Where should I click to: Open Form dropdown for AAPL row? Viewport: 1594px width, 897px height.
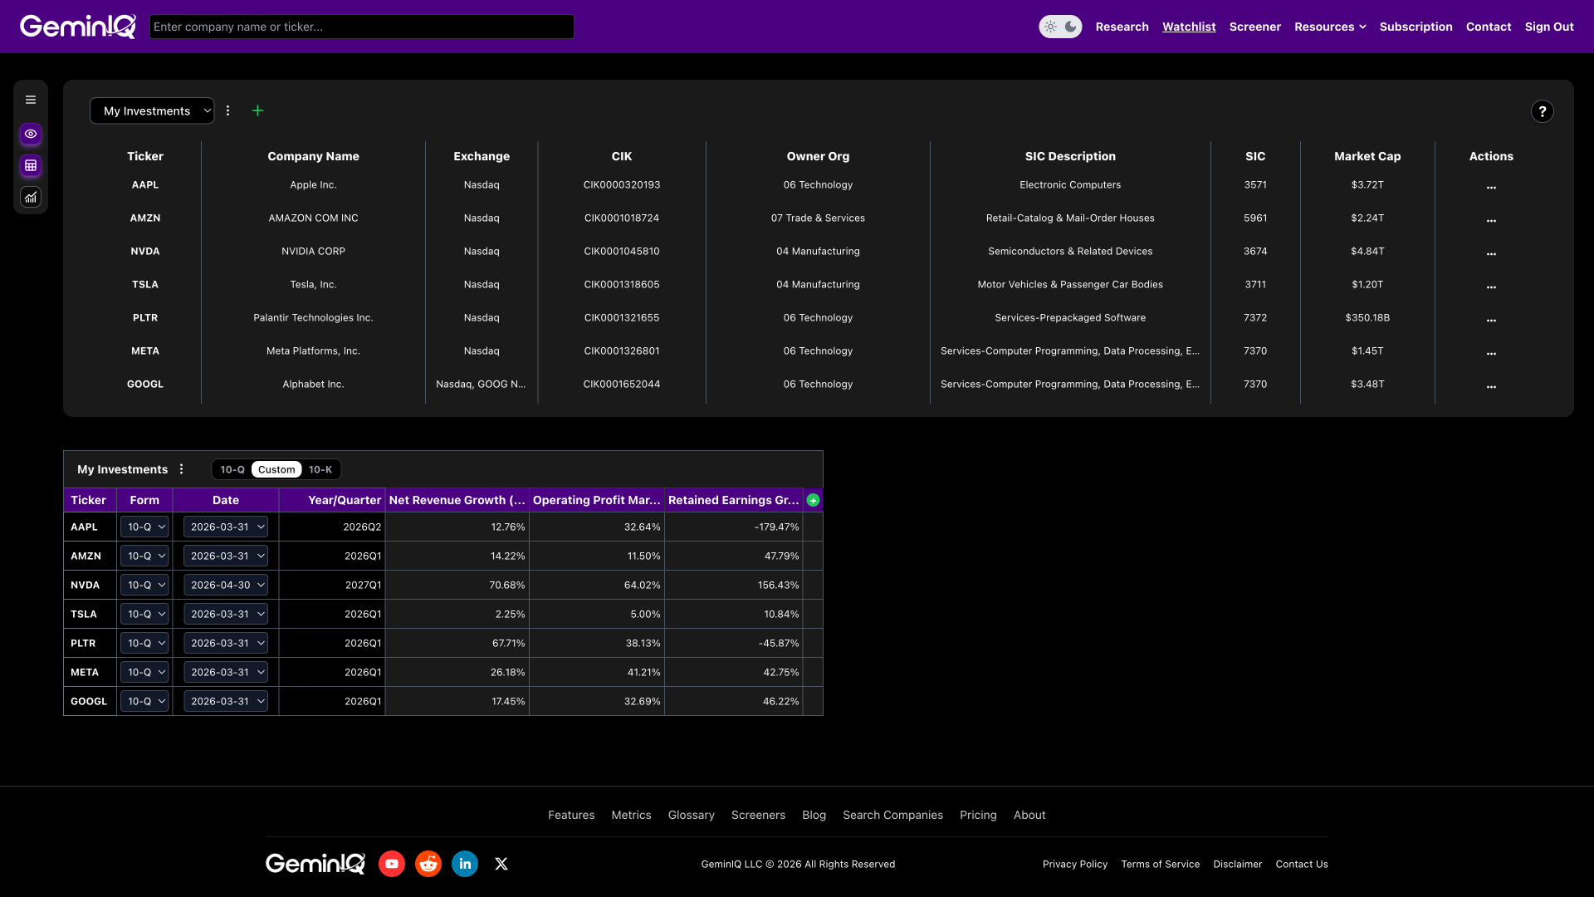144,527
